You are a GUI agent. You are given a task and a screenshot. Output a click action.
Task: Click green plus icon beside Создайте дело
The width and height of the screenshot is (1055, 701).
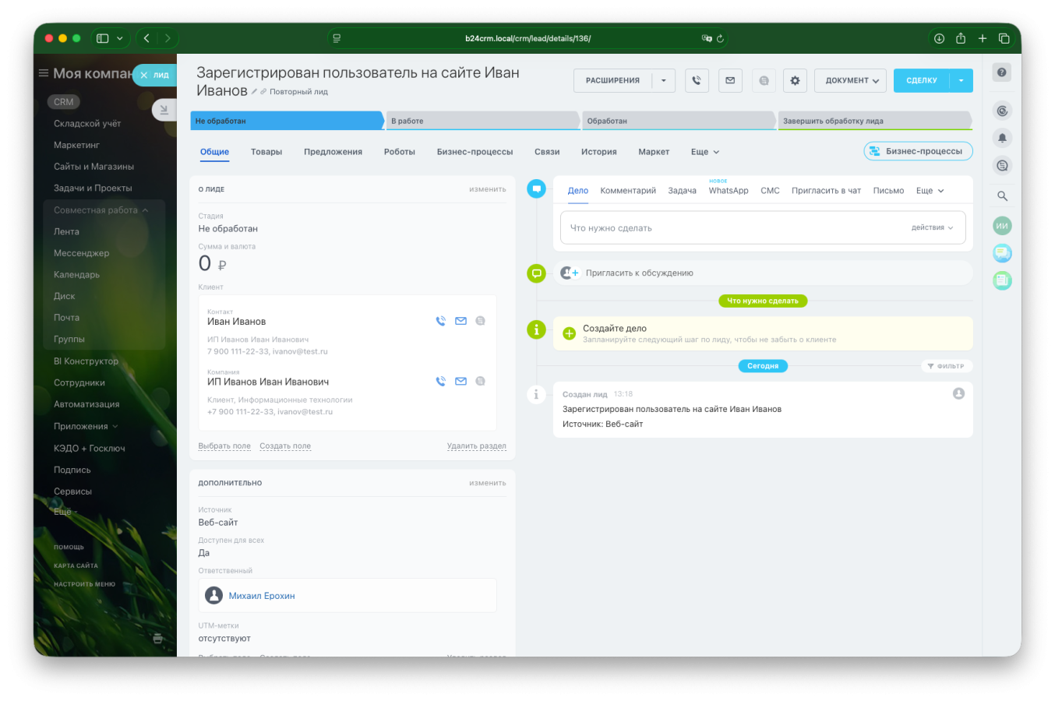click(x=569, y=333)
